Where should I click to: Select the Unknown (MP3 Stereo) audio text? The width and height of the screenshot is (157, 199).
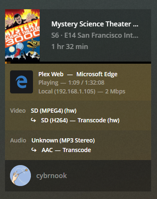63,140
